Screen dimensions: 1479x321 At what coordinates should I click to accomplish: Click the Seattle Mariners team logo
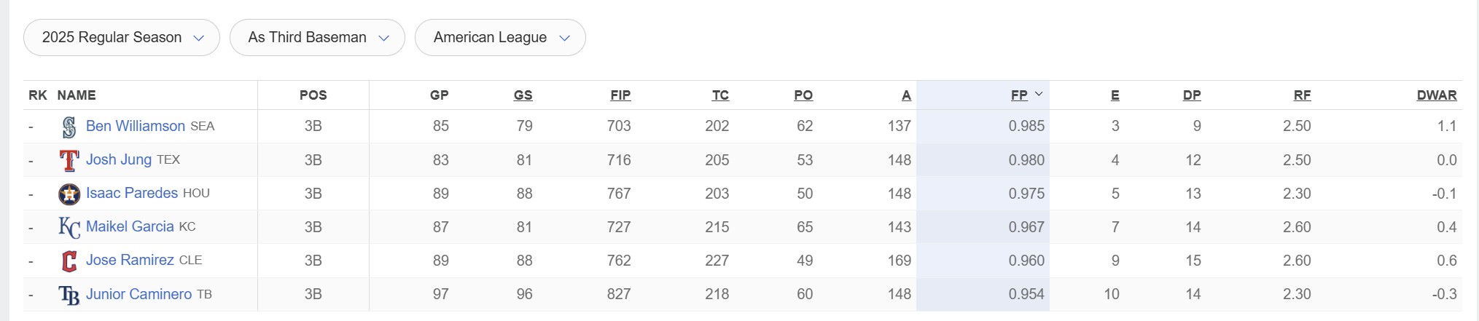(69, 127)
